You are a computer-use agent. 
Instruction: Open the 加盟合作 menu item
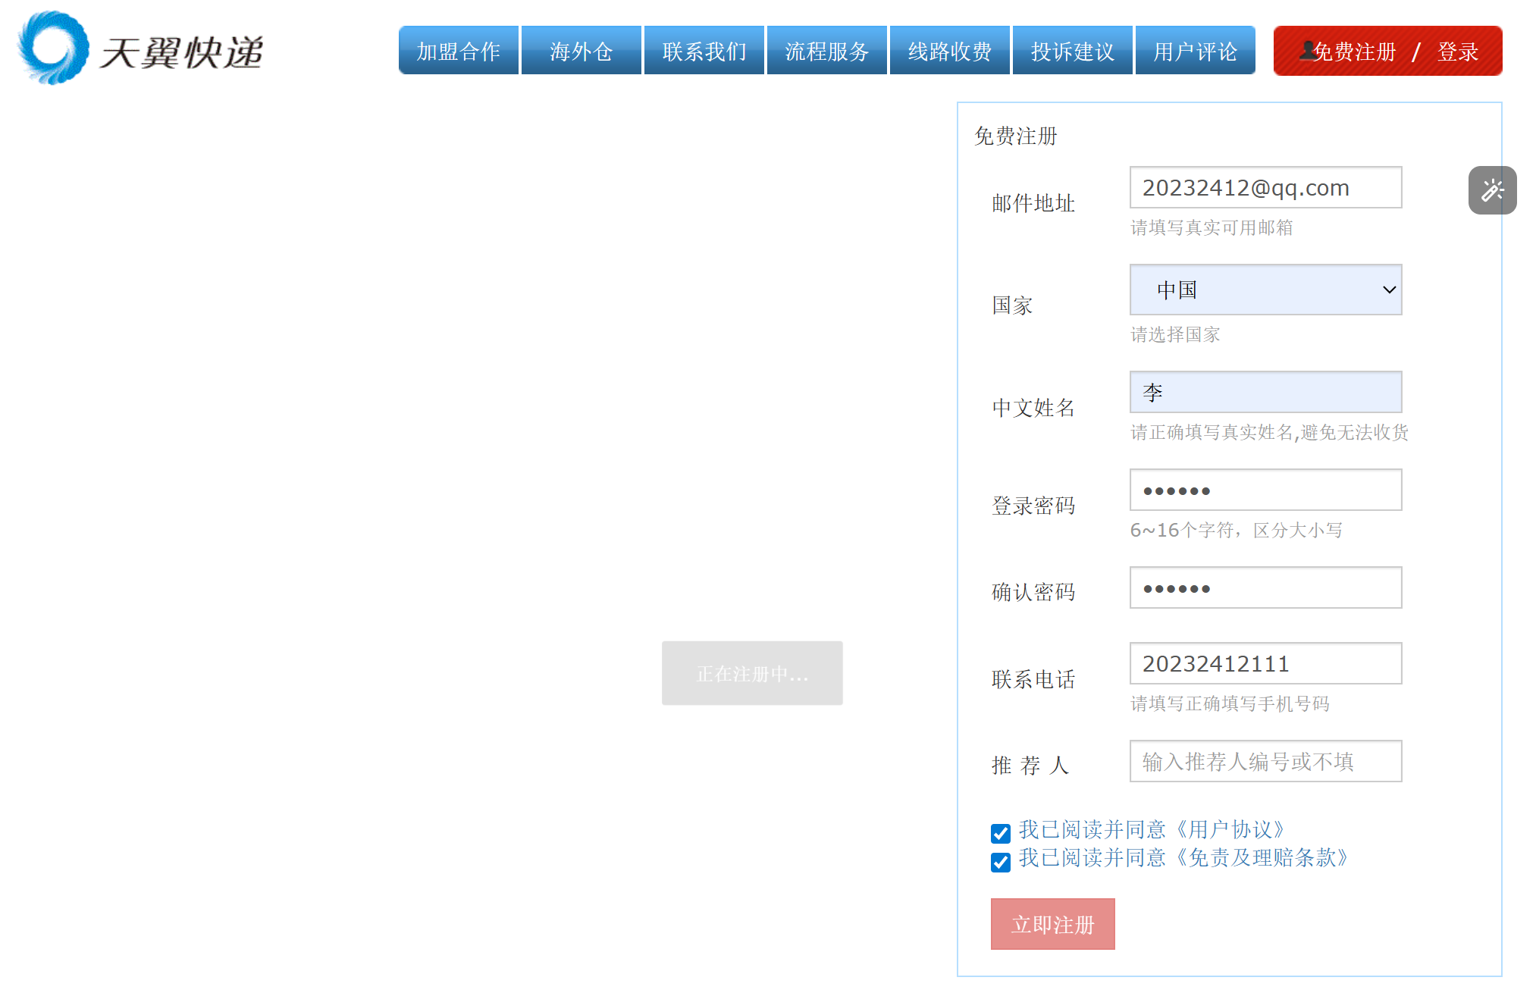click(458, 51)
